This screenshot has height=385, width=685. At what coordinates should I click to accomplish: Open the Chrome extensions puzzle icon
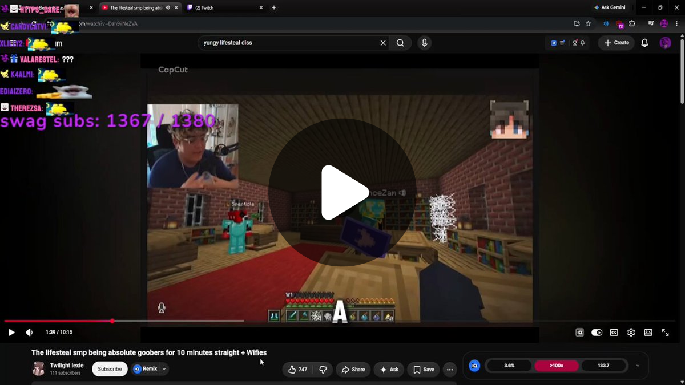click(x=632, y=23)
